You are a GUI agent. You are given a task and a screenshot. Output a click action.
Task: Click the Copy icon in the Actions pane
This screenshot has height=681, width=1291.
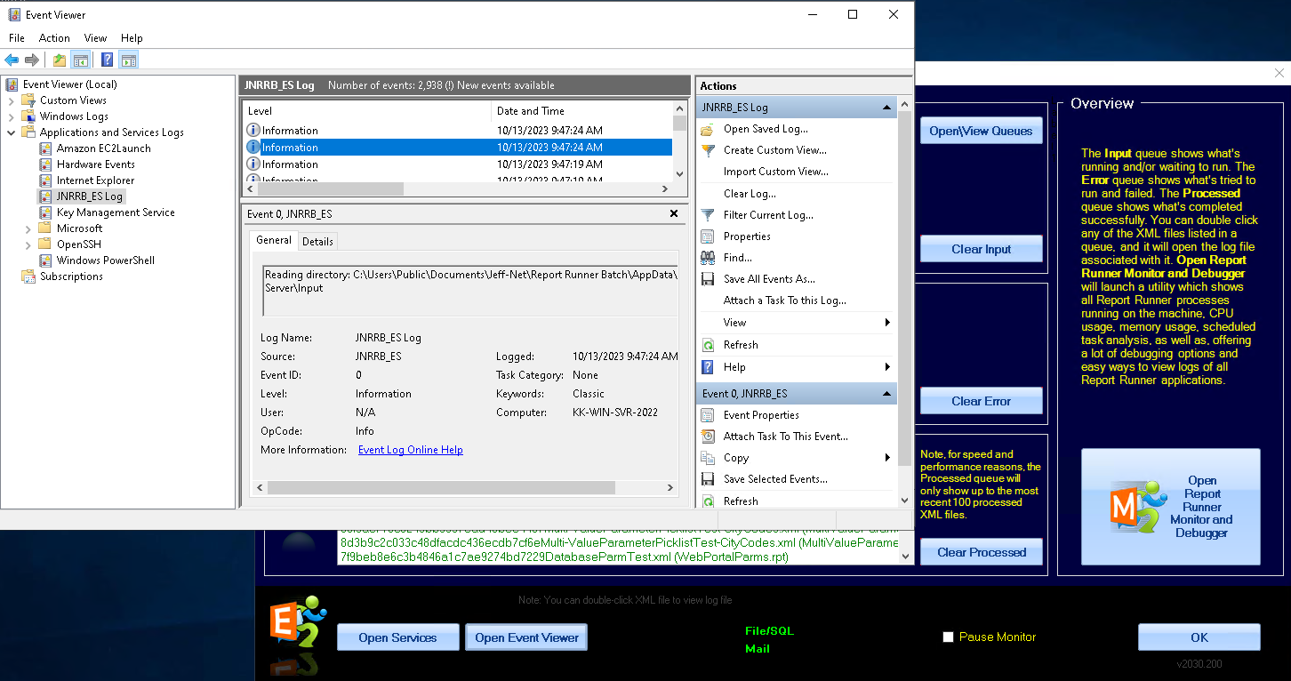click(708, 458)
